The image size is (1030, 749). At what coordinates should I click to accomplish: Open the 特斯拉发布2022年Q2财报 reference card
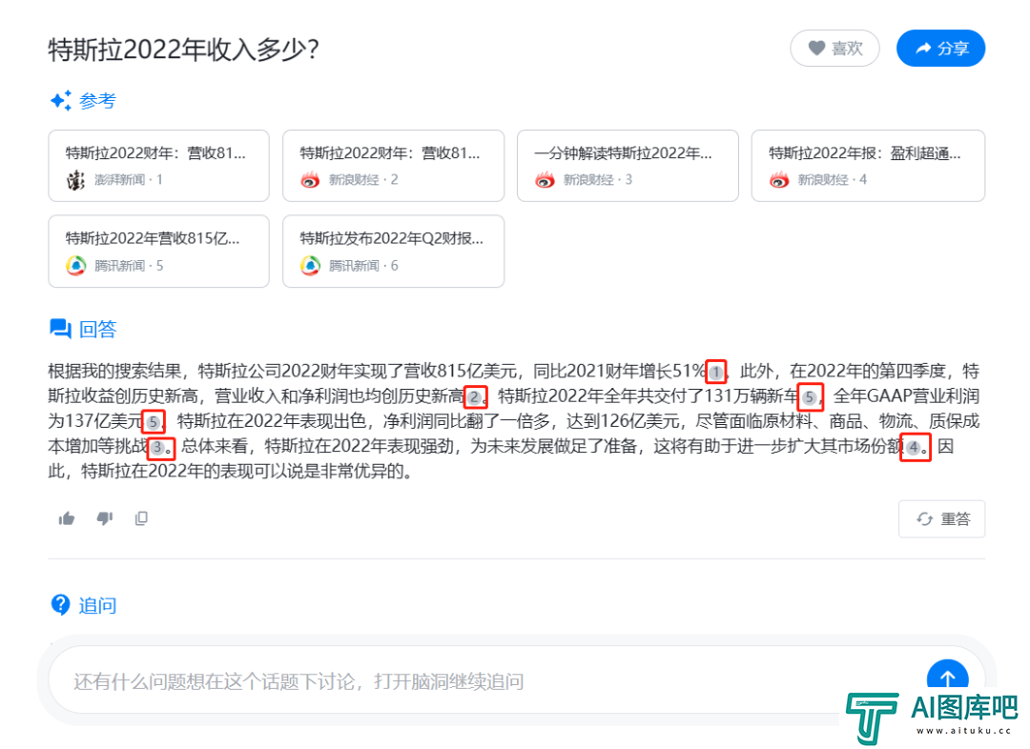(x=394, y=251)
